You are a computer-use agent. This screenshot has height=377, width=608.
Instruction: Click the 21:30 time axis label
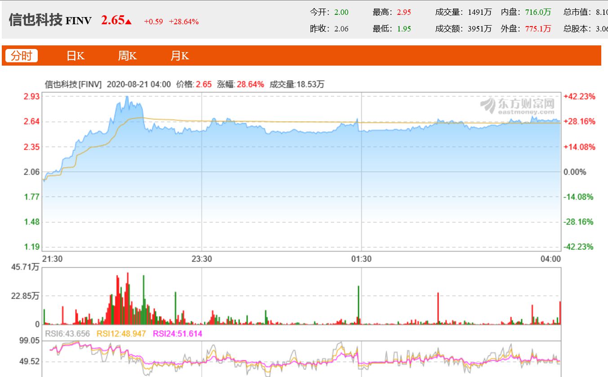point(52,259)
